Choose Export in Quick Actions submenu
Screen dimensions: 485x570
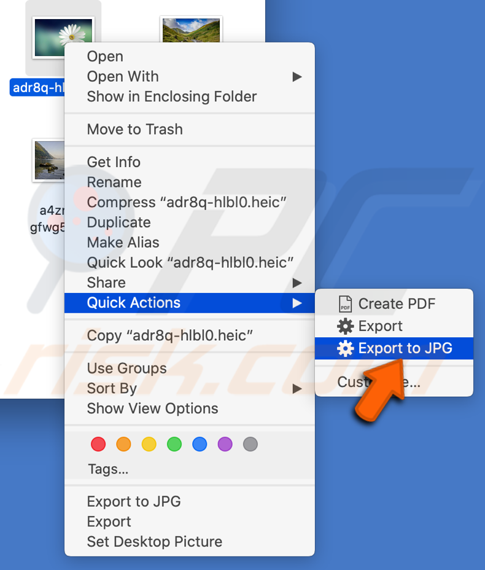394,326
